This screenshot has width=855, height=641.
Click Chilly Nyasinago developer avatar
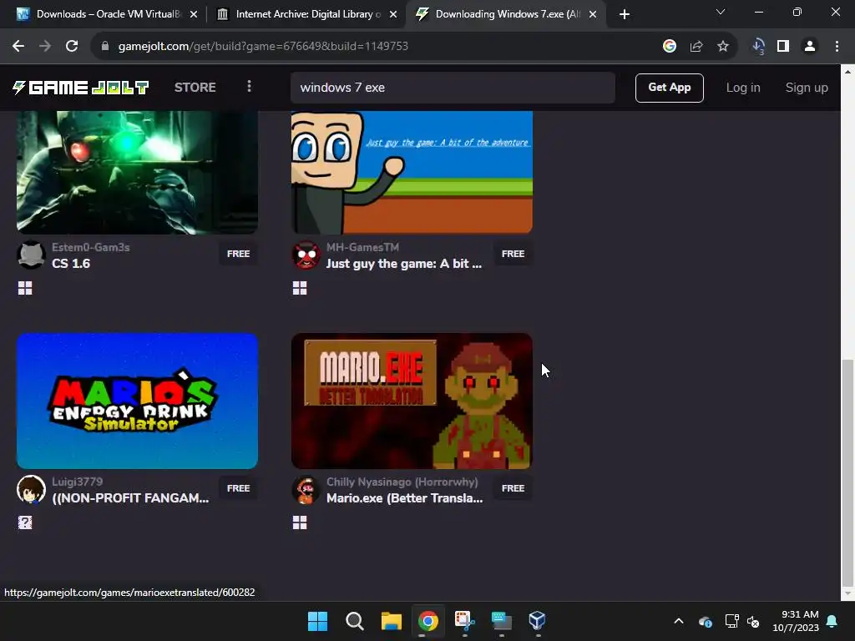pos(306,489)
